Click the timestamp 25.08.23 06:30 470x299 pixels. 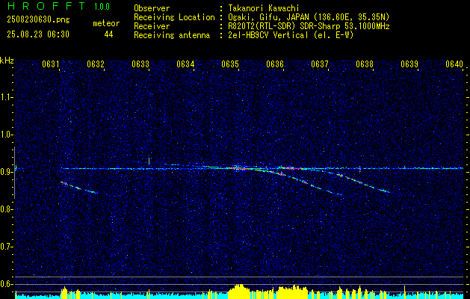coord(38,34)
